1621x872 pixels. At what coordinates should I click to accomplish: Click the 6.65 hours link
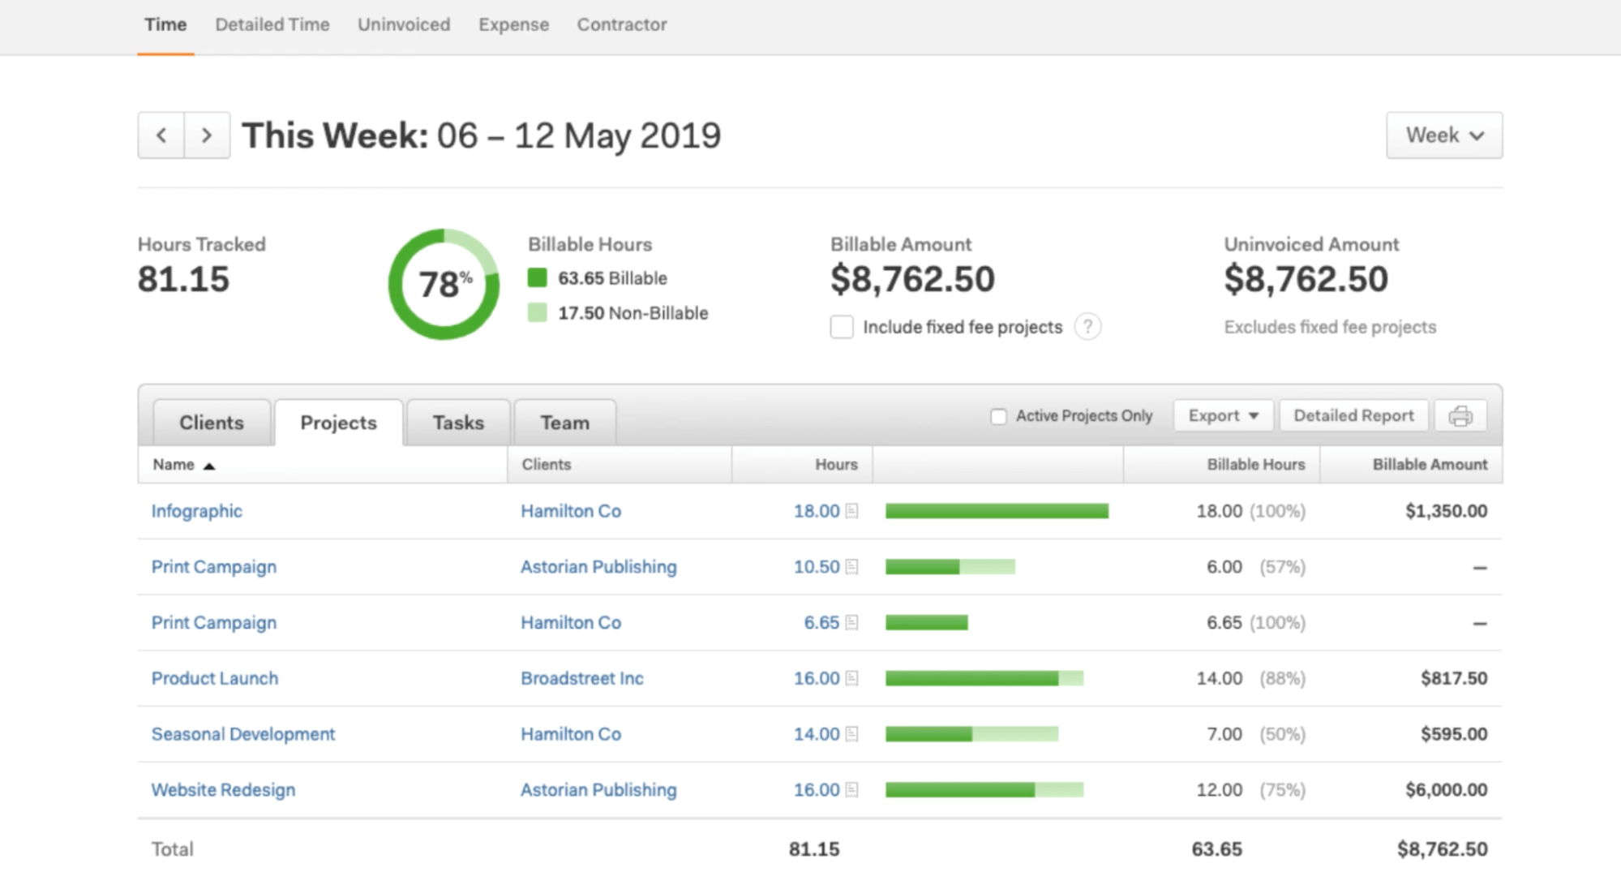click(x=821, y=623)
